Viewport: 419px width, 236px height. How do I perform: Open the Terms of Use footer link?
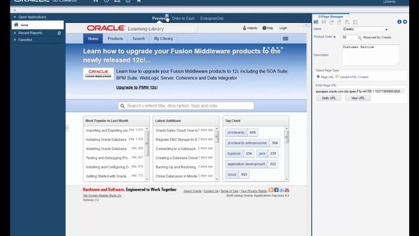229,191
